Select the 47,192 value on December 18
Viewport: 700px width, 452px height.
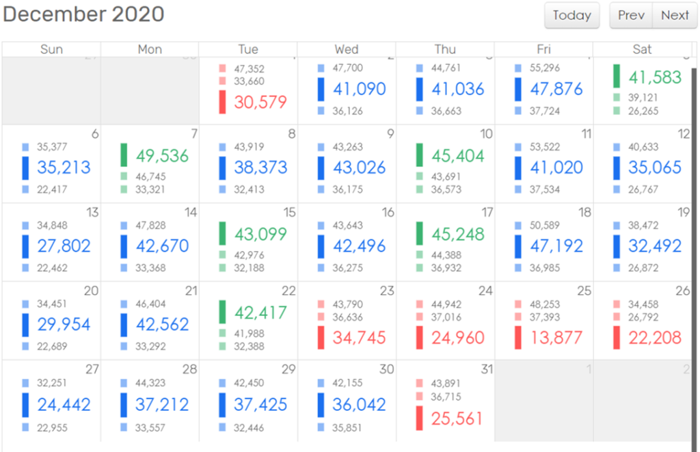(556, 245)
